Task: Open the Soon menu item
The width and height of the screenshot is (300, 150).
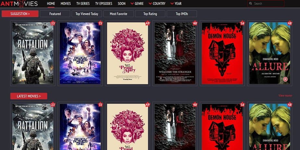Action: (x=121, y=4)
